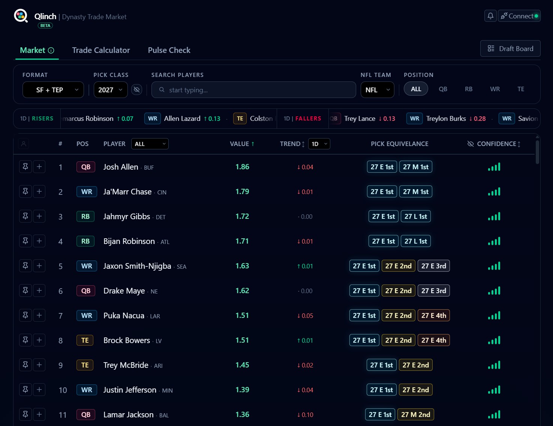Pin Jaxon Smith-Njigba row
553x426 pixels.
point(25,266)
